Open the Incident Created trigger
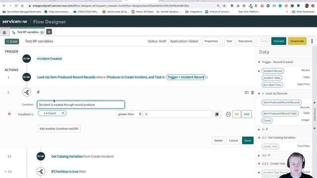This screenshot has width=317, height=178. [x=50, y=59]
